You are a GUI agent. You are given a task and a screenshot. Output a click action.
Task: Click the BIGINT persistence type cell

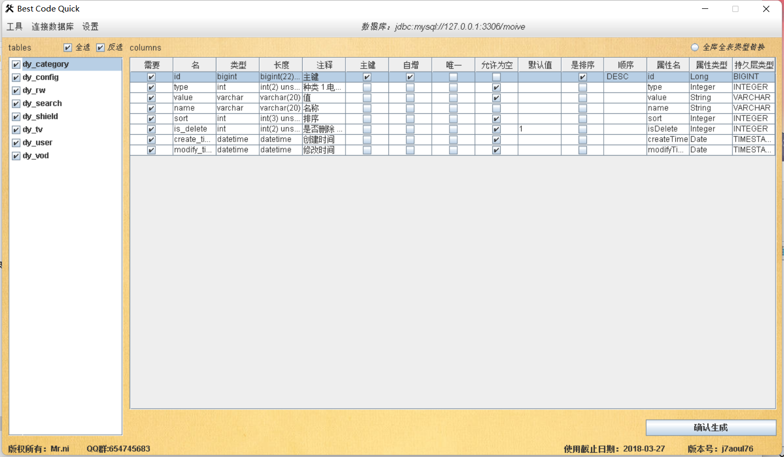point(754,77)
